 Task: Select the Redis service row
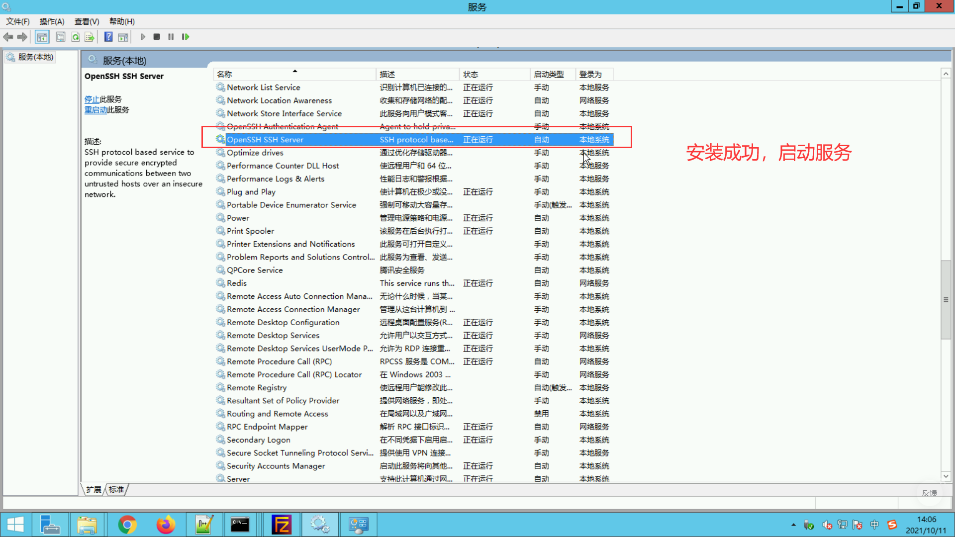[237, 283]
